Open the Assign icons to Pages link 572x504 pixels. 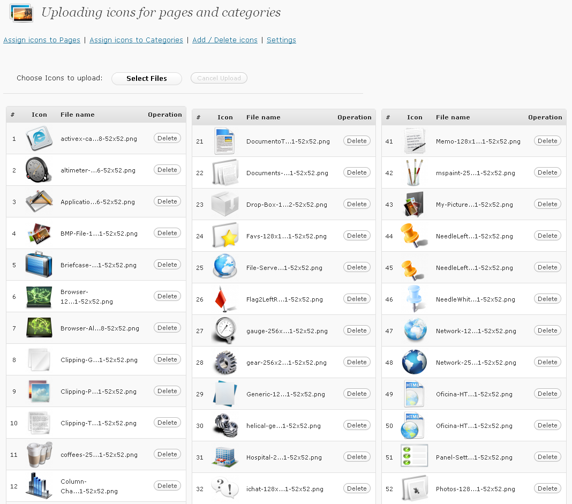42,40
